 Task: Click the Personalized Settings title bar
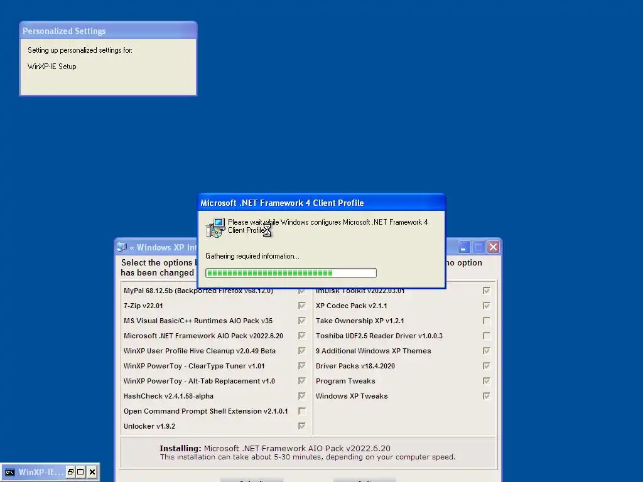click(108, 31)
